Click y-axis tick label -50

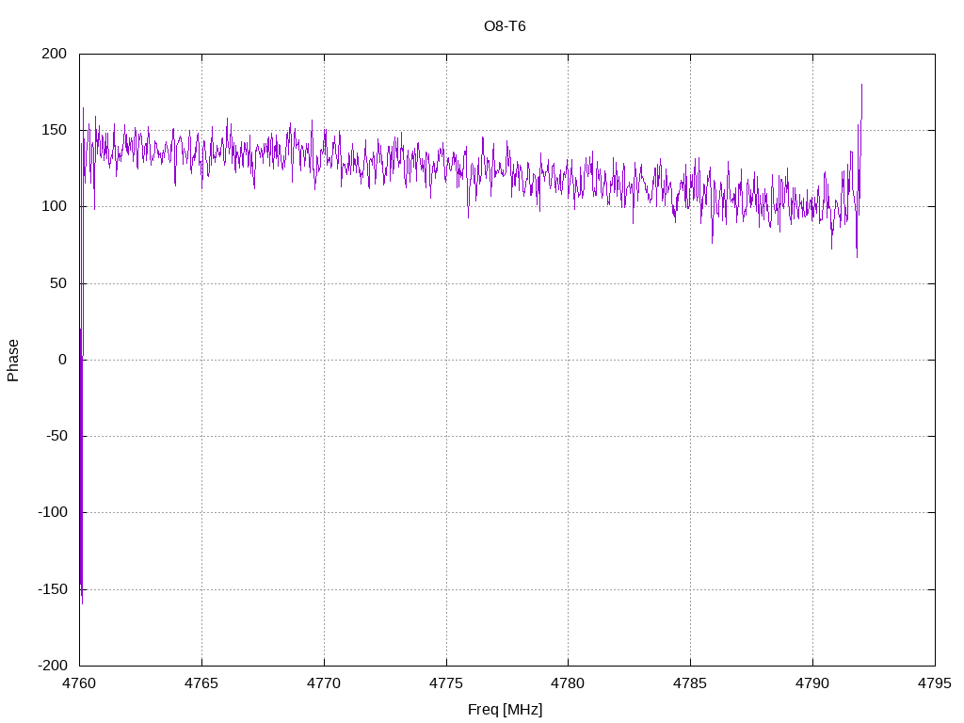tap(56, 436)
